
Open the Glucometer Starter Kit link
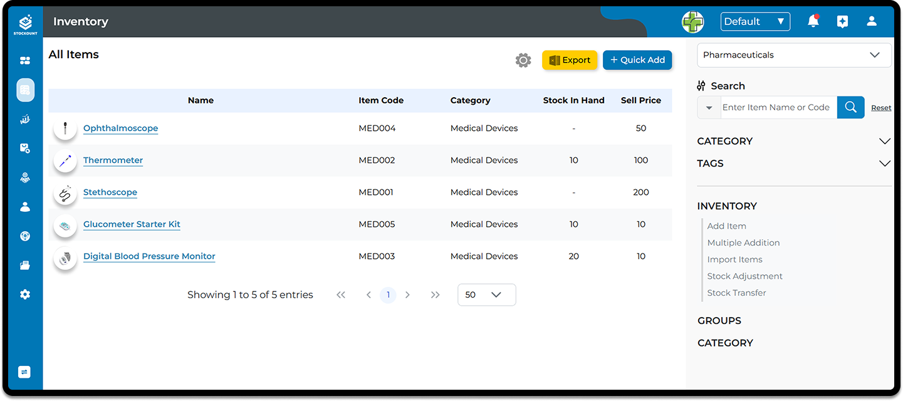(x=132, y=224)
